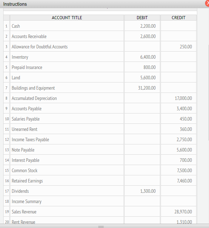The height and width of the screenshot is (228, 209).
Task: Select the Accumulated Depreciation title
Action: [34, 98]
